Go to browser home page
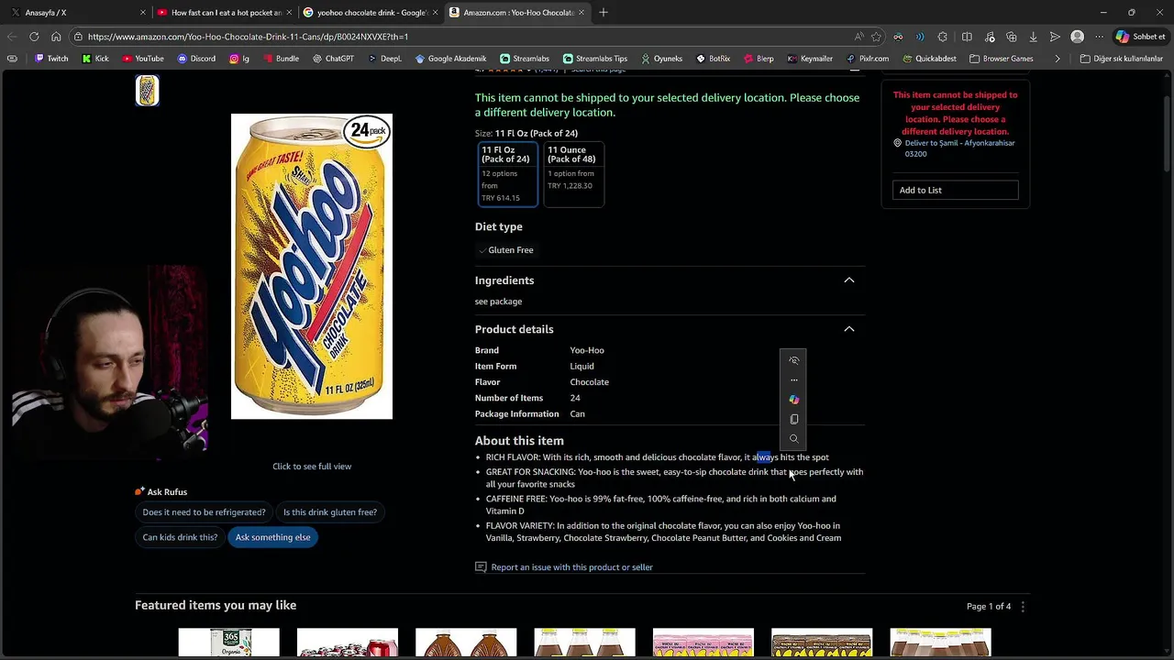The width and height of the screenshot is (1174, 660). point(56,37)
